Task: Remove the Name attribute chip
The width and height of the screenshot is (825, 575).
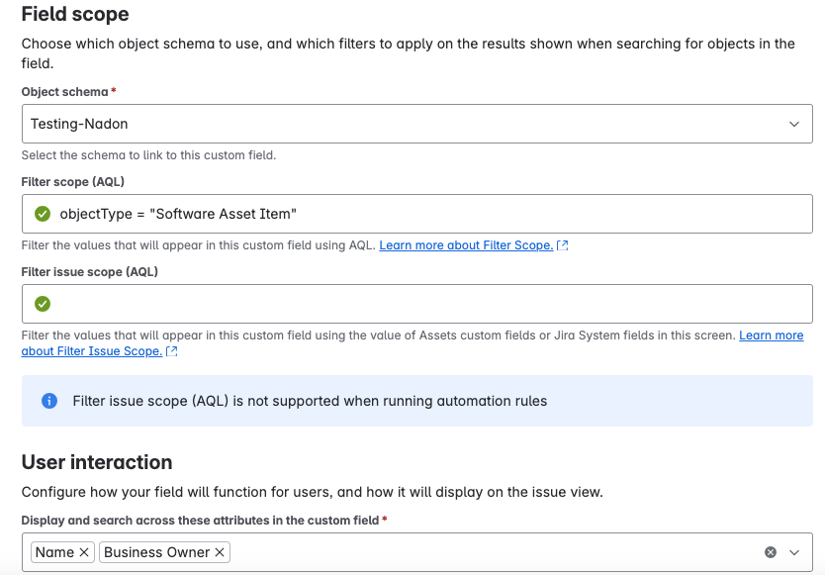Action: (83, 552)
